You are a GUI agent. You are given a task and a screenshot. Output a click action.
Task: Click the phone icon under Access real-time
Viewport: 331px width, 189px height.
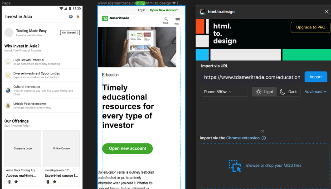point(9,182)
